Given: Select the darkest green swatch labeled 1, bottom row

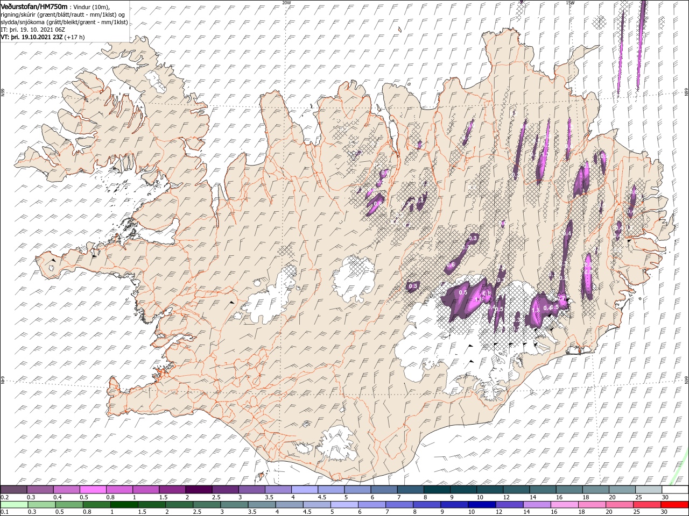Looking at the screenshot, I should pyautogui.click(x=124, y=504).
